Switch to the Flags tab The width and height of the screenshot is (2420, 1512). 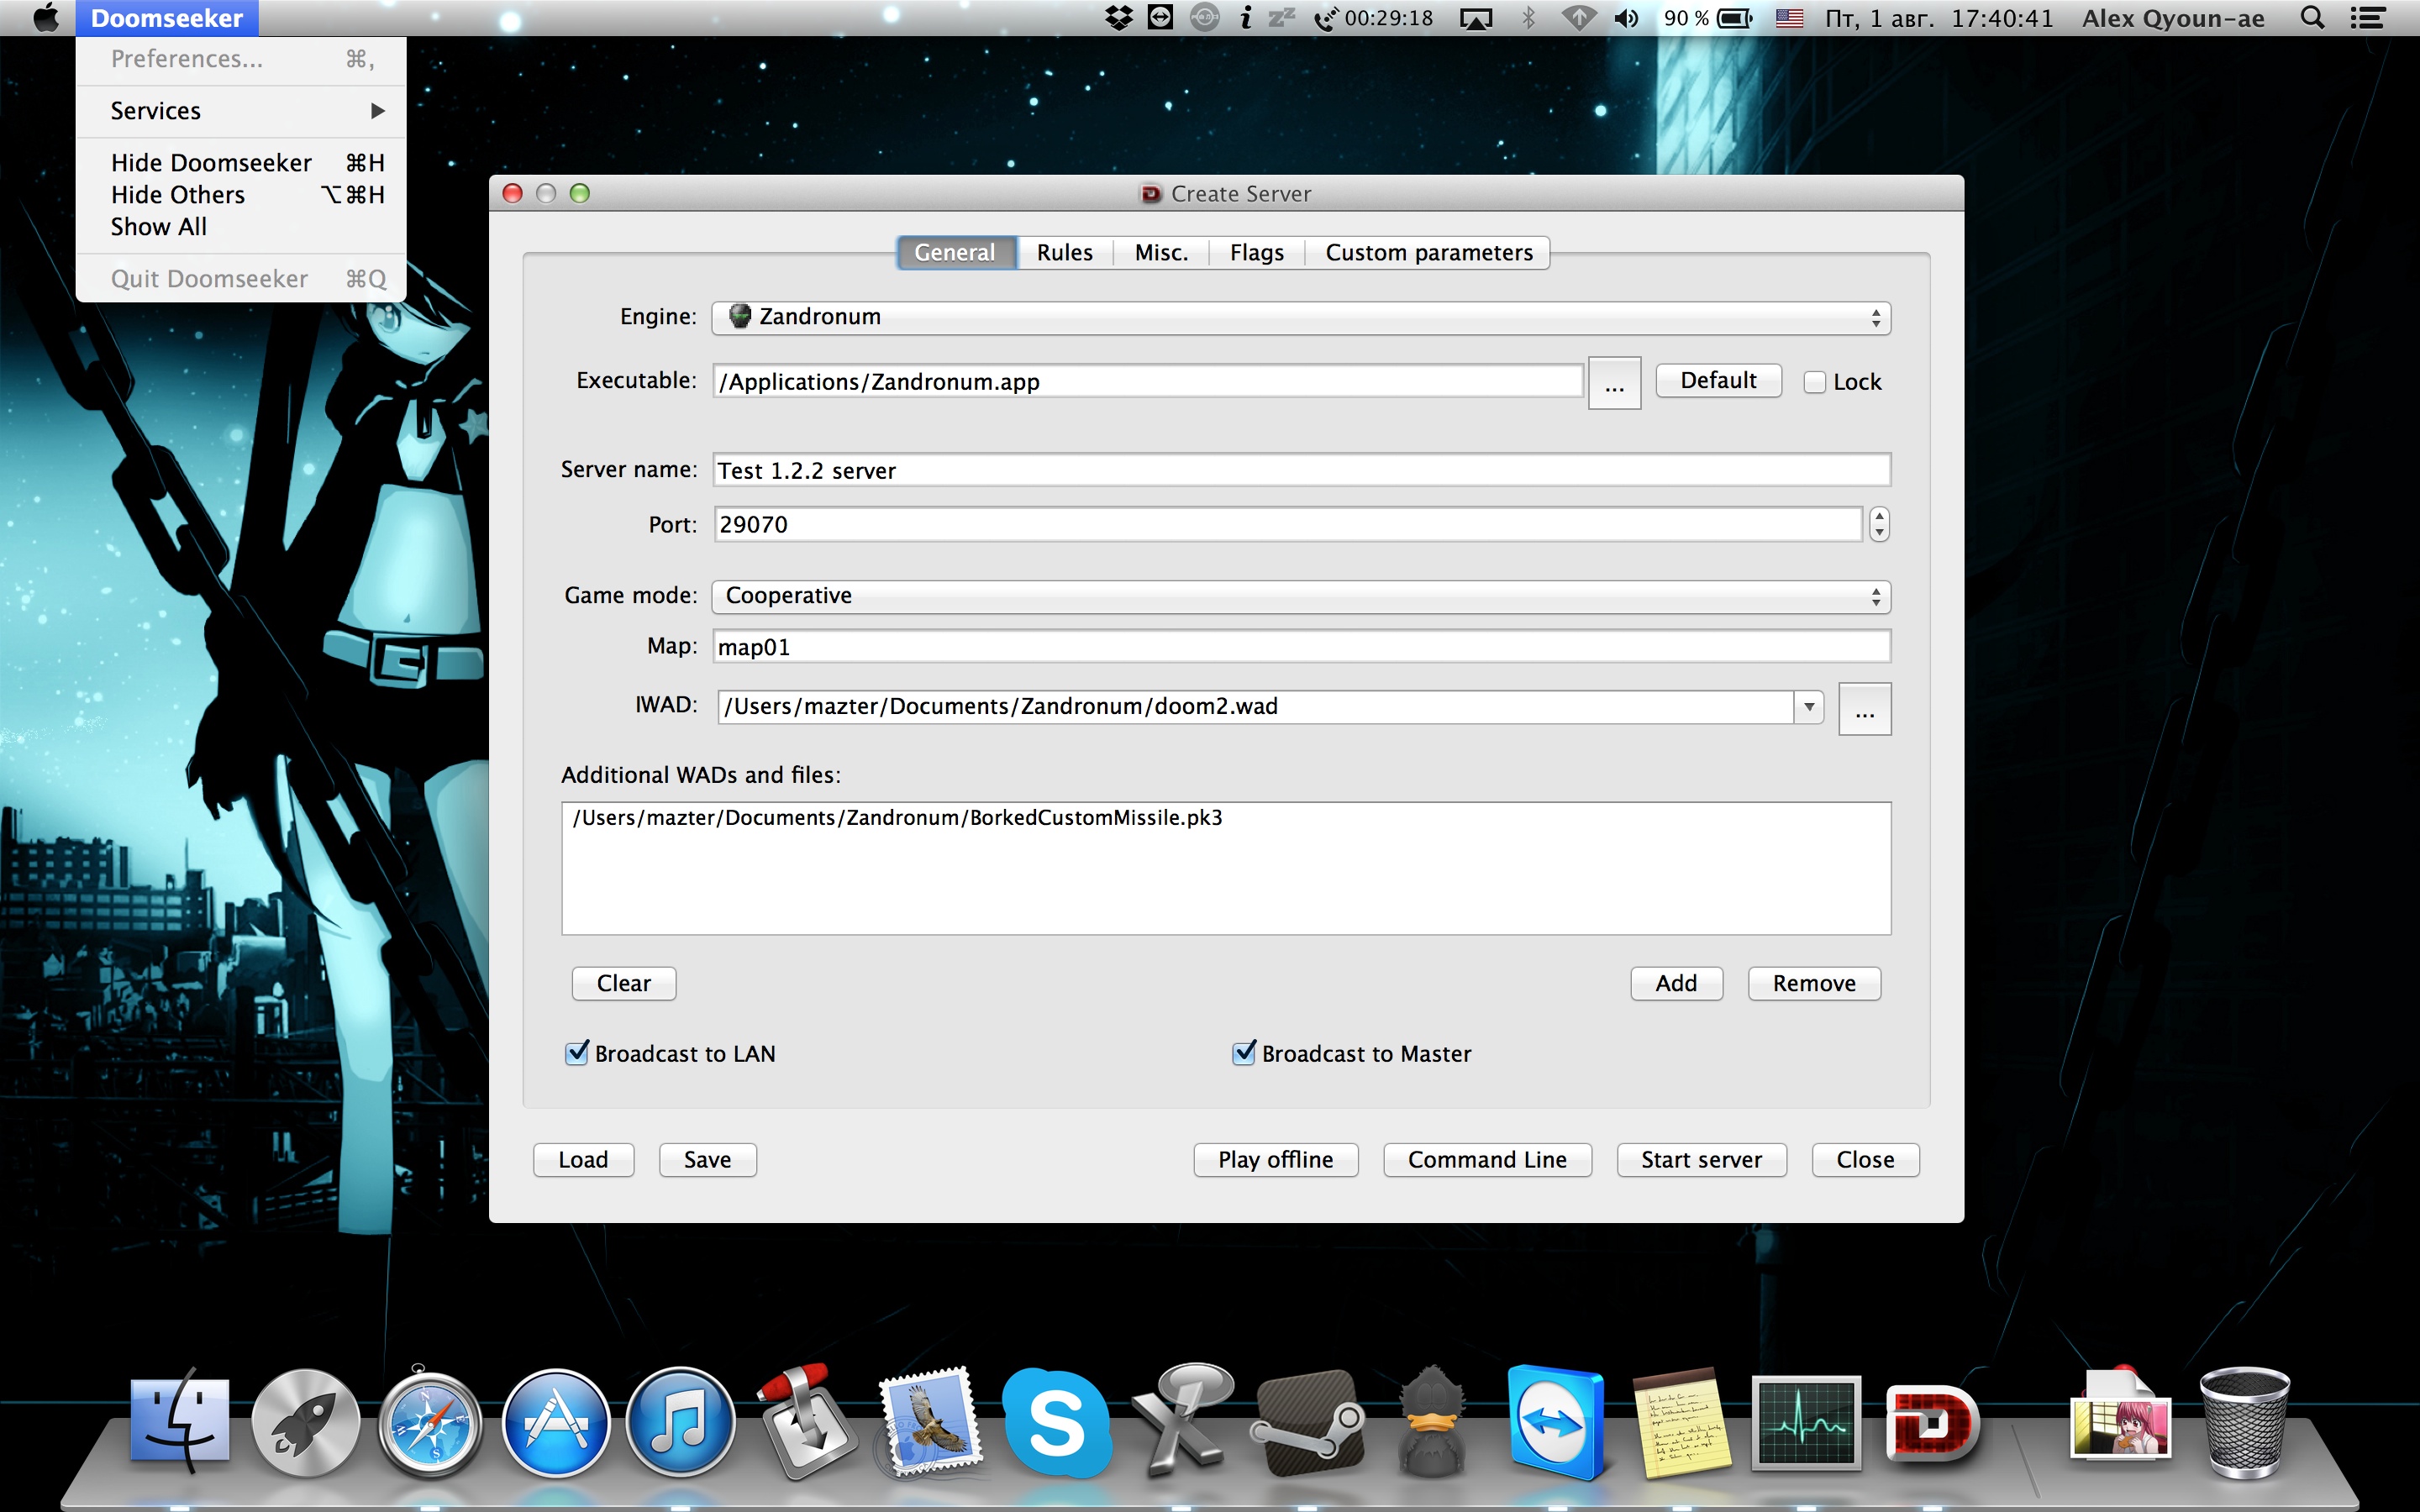(x=1256, y=253)
